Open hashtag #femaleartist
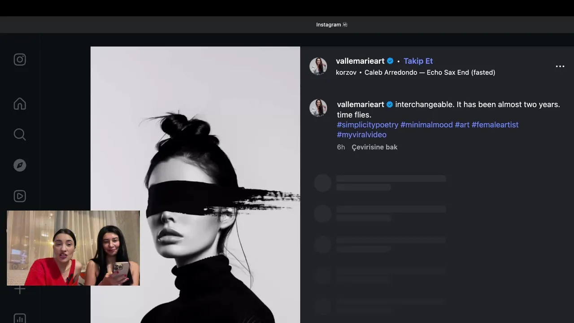This screenshot has width=574, height=323. [495, 125]
